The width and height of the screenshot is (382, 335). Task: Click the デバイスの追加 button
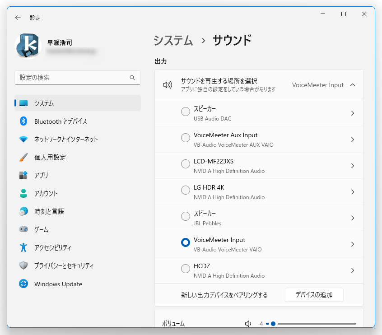tap(314, 295)
